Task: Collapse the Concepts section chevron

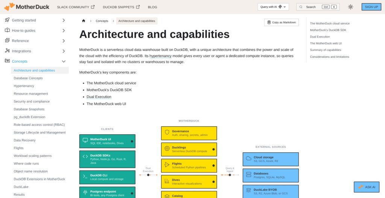Action: (64, 61)
